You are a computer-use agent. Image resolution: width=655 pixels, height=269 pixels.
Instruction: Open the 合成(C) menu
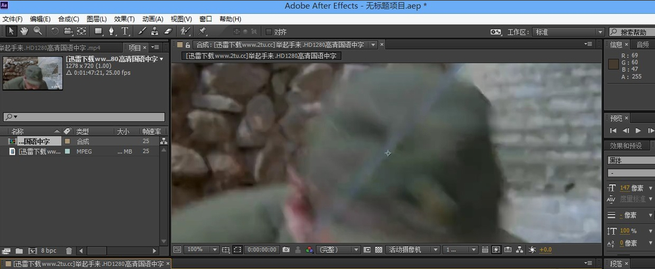68,19
